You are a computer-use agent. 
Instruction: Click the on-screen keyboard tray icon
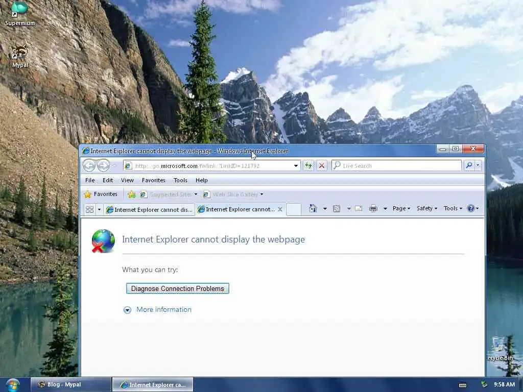[x=462, y=385]
